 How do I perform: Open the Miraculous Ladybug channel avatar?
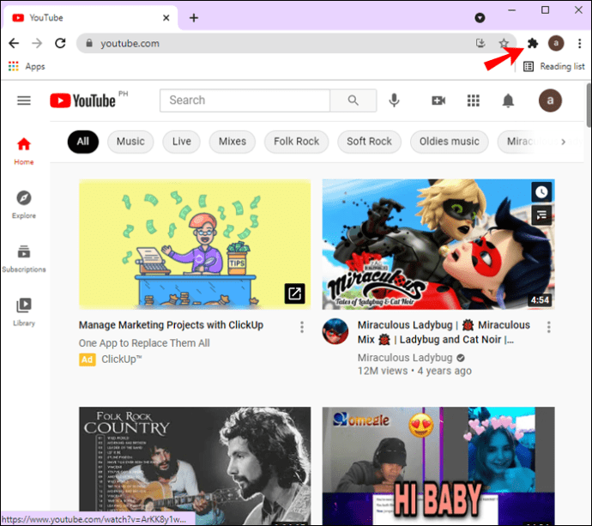[335, 331]
